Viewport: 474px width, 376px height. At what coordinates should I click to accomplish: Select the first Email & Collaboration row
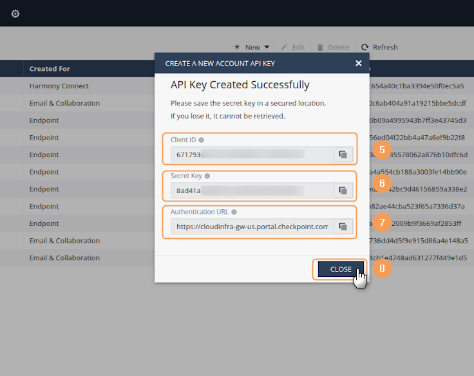(x=64, y=103)
